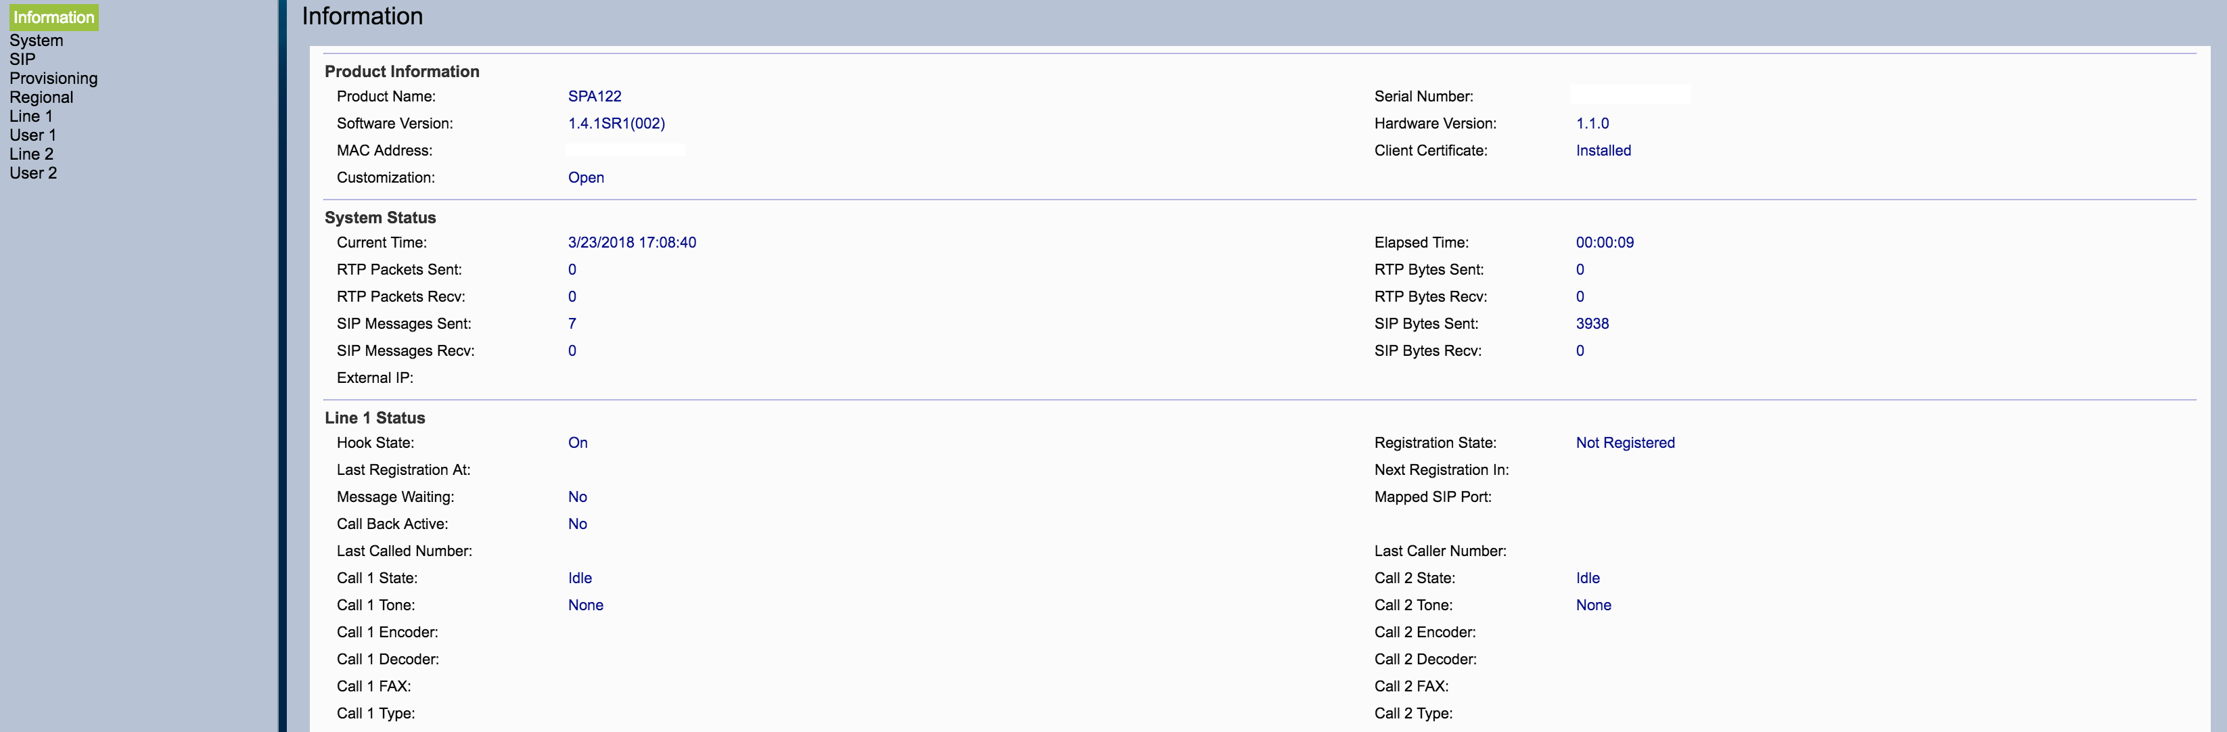Click the current time value 3/23/2018
This screenshot has height=732, width=2227.
click(x=631, y=243)
